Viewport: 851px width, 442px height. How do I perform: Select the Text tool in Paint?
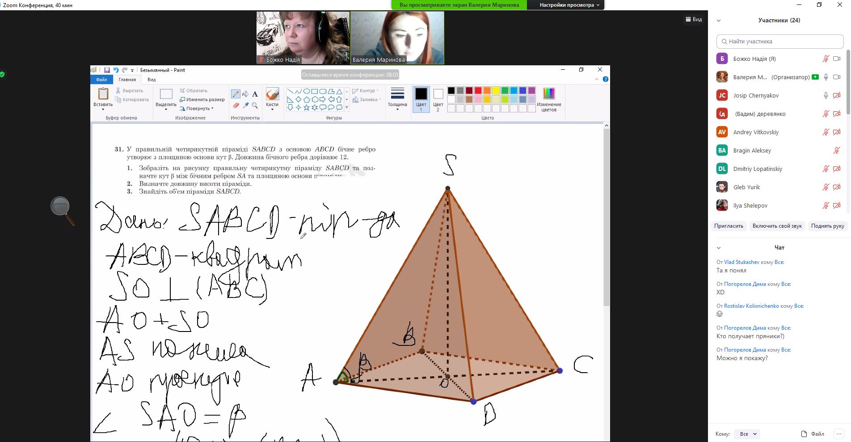[x=255, y=94]
